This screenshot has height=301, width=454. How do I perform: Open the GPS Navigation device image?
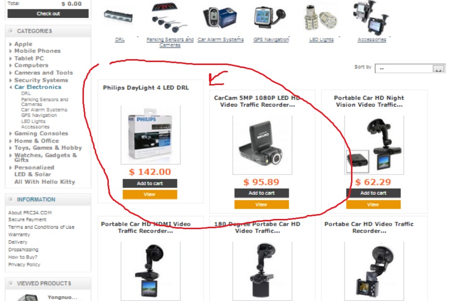coord(269,18)
